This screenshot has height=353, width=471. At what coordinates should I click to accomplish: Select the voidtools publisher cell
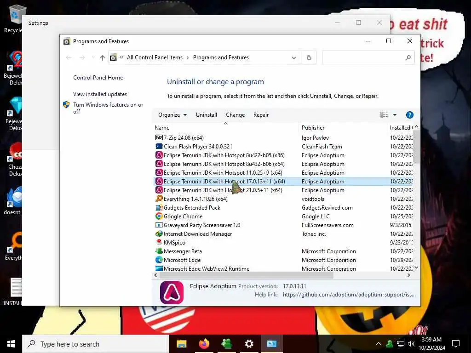point(313,199)
